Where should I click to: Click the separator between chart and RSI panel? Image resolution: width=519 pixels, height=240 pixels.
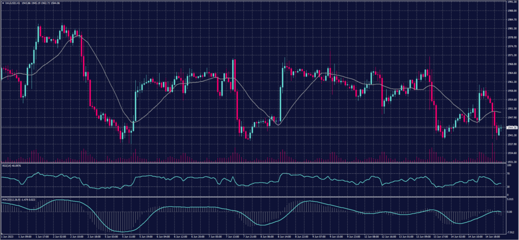click(253, 163)
